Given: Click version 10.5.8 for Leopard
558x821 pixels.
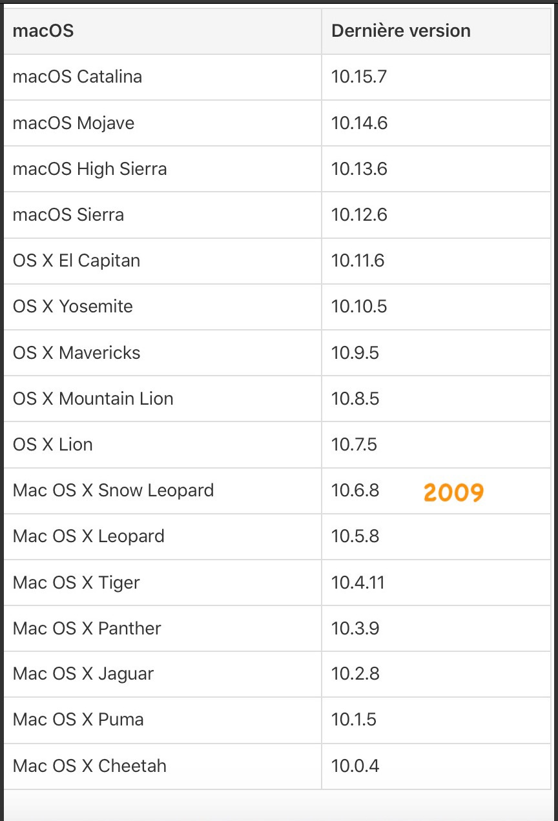Looking at the screenshot, I should (355, 536).
